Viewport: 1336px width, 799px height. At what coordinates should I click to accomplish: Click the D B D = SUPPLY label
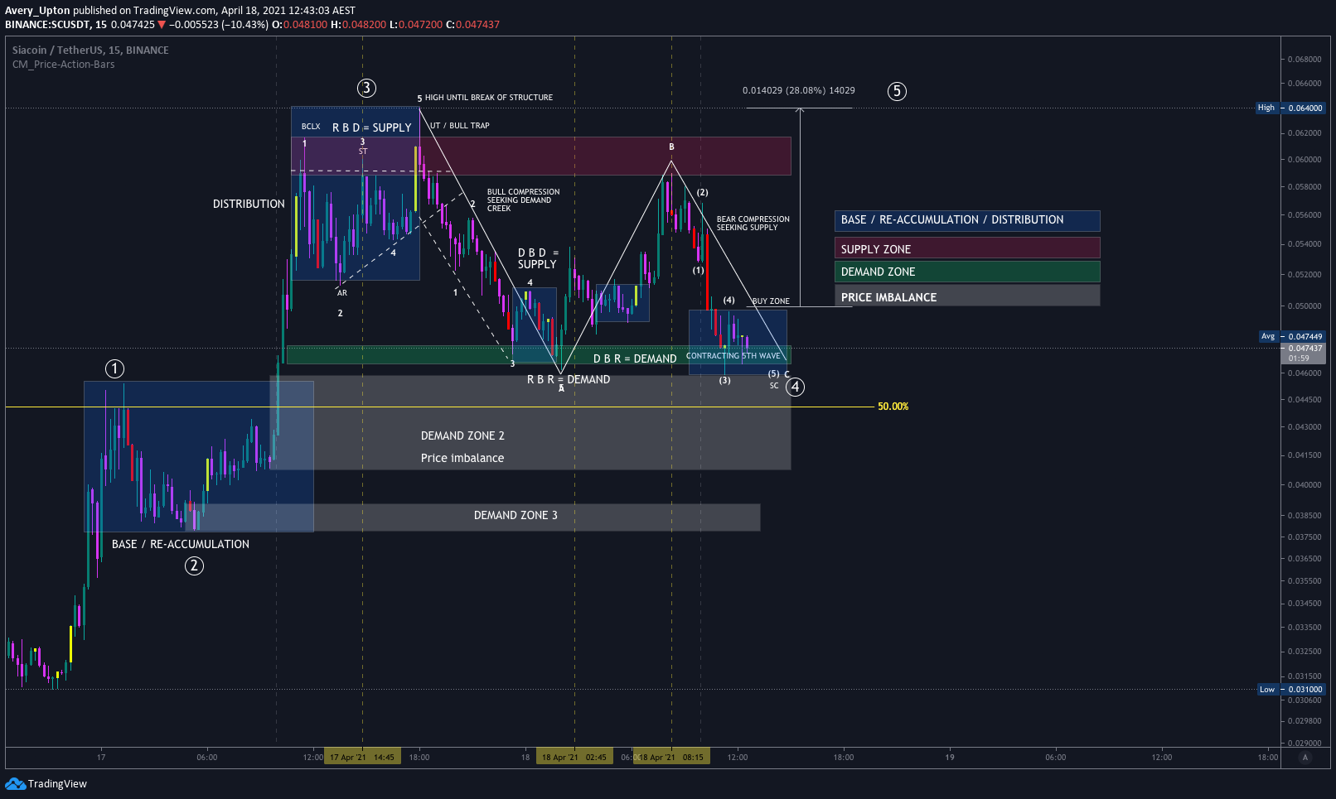click(537, 258)
